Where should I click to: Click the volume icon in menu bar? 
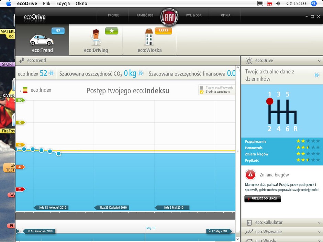coord(278,3)
